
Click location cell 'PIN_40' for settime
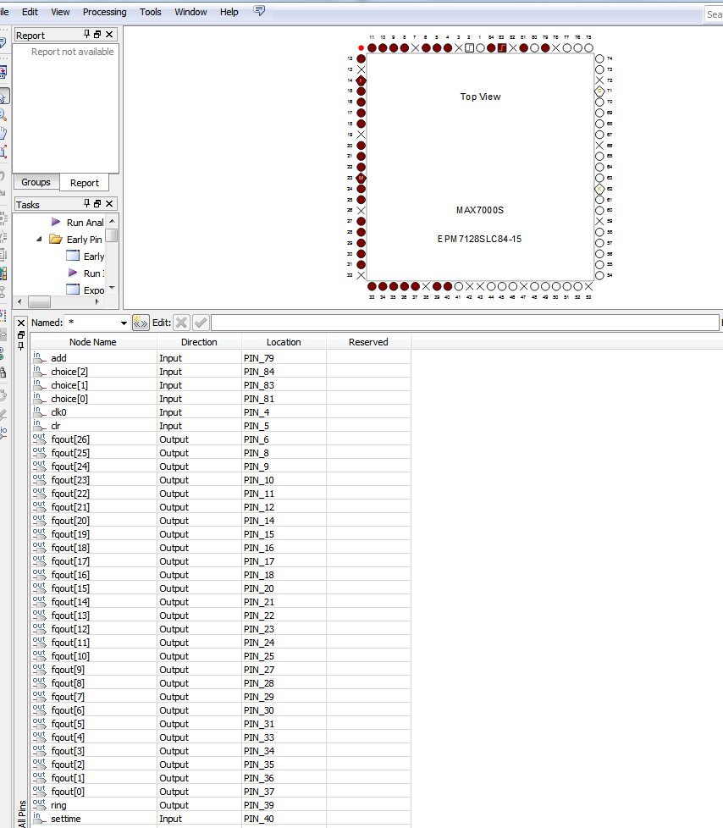point(284,819)
